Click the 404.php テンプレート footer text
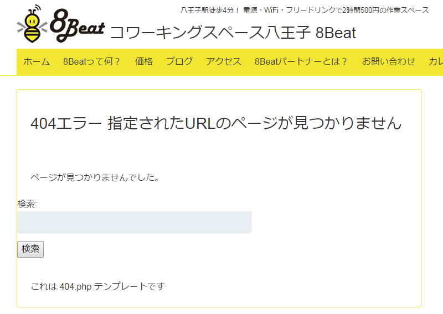Image resolution: width=443 pixels, height=314 pixels. 98,286
